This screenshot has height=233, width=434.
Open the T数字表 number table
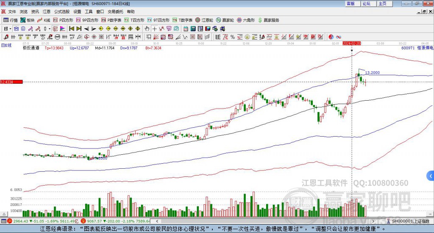tap(182, 20)
